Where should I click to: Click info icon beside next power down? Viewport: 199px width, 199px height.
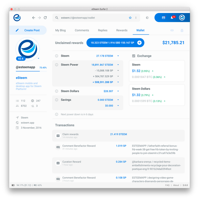[x=57, y=114]
